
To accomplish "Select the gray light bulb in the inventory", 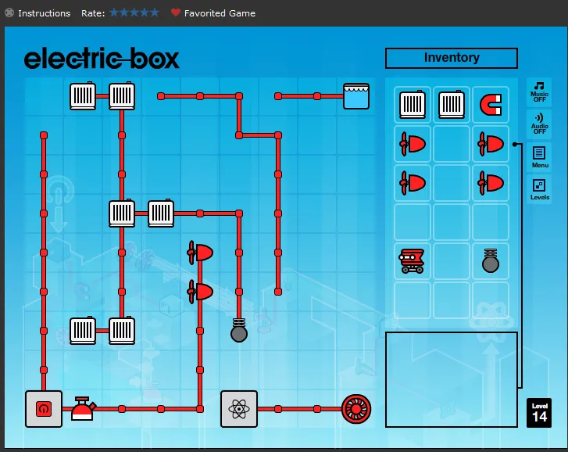I will click(x=491, y=260).
